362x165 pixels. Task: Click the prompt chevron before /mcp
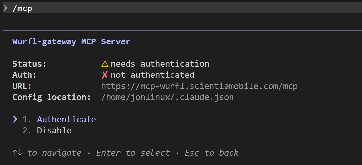(5, 8)
